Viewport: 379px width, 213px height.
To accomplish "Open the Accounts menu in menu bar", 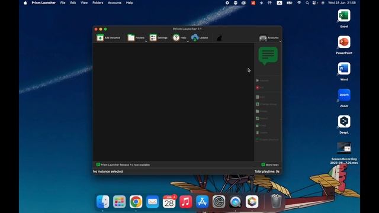I will click(114, 3).
